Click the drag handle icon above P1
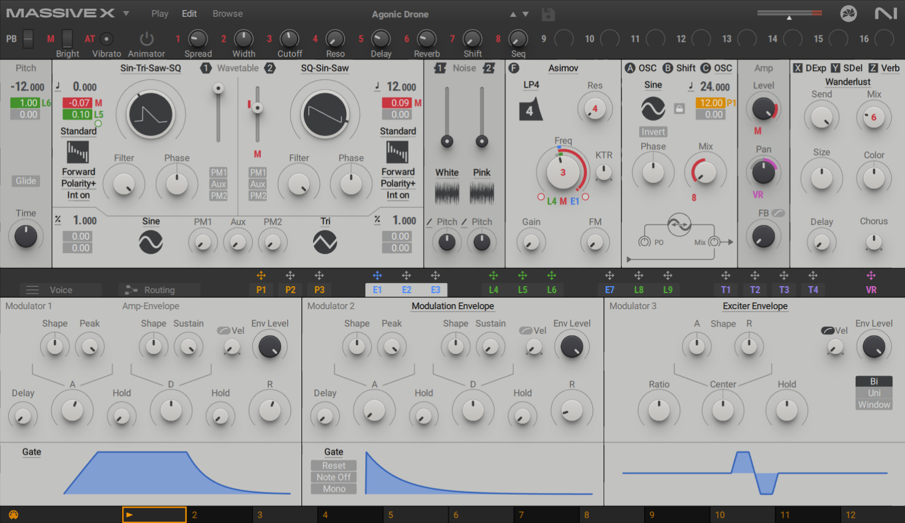 tap(261, 276)
